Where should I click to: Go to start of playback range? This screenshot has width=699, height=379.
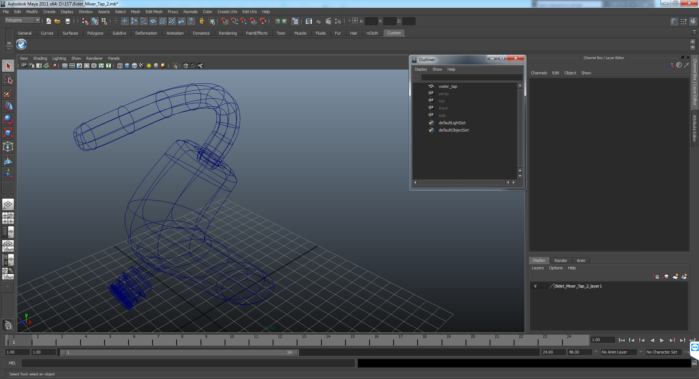pyautogui.click(x=622, y=340)
